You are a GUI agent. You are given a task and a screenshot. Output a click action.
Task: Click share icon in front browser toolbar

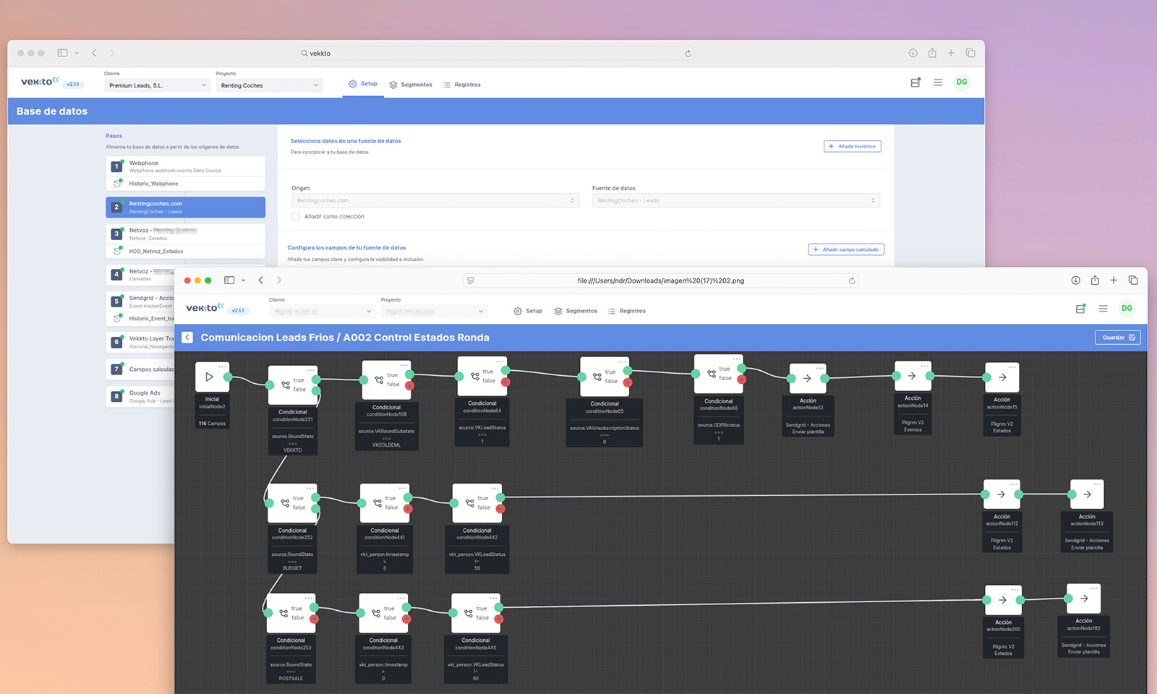tap(1095, 280)
